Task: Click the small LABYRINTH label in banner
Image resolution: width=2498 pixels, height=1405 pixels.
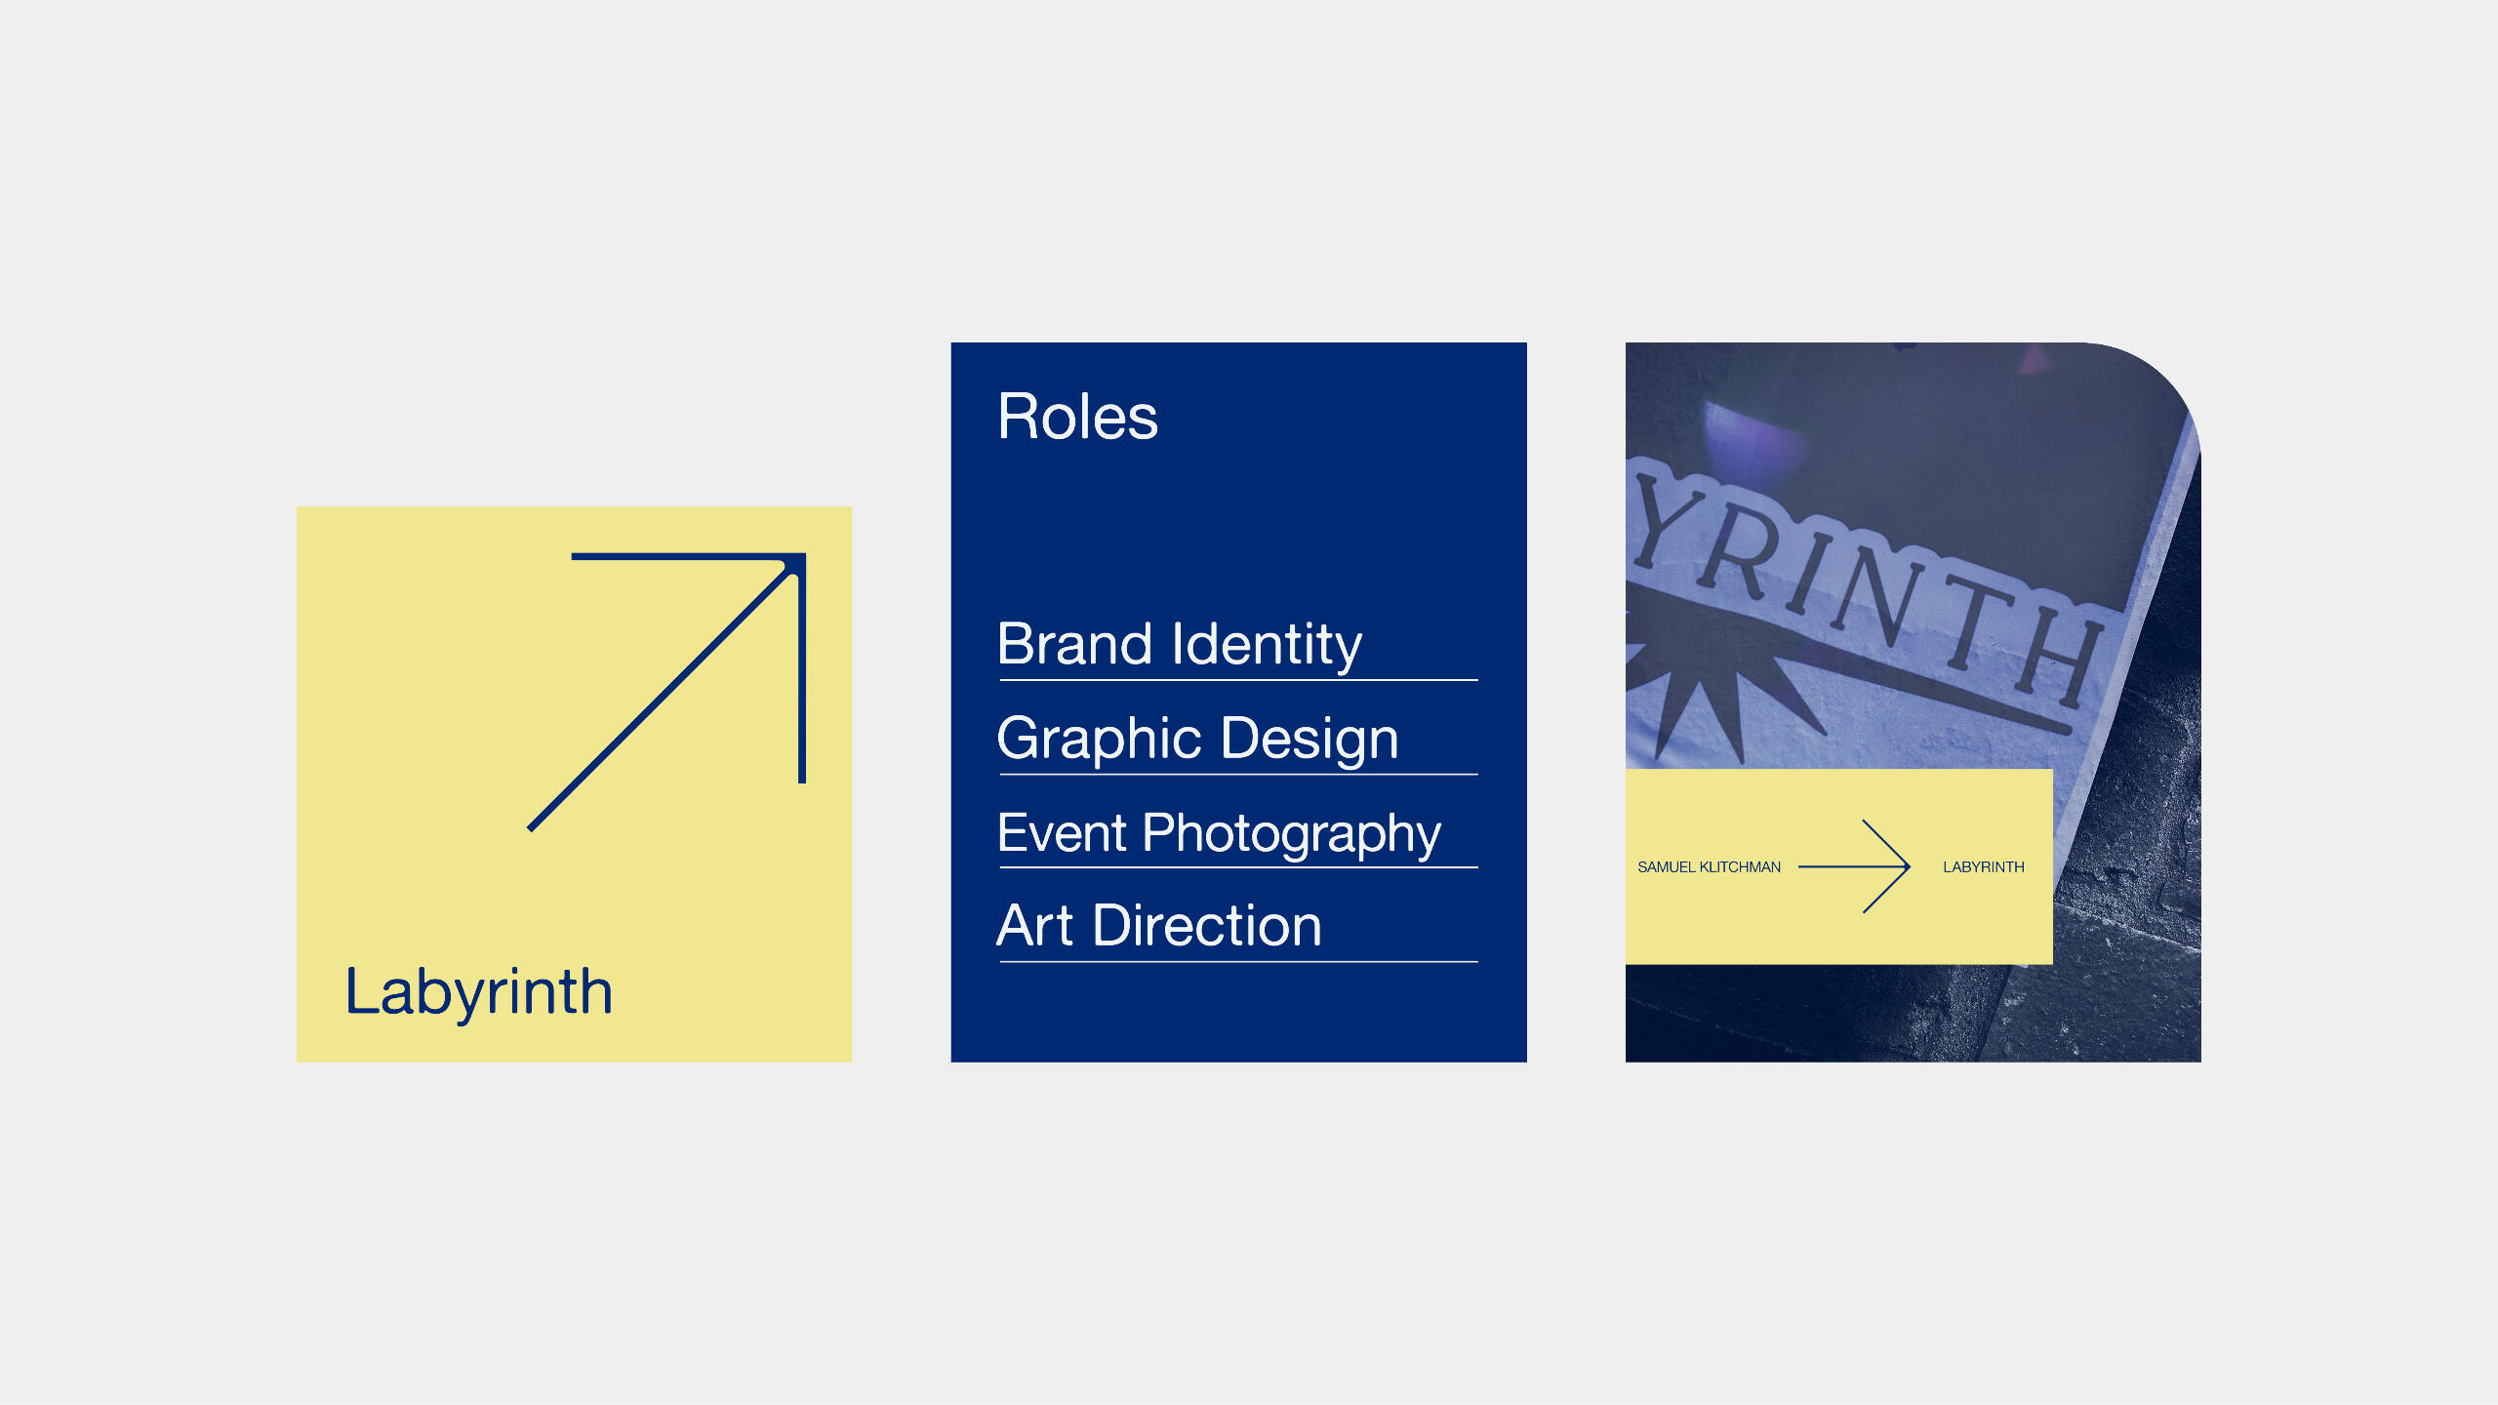Action: pos(1983,866)
